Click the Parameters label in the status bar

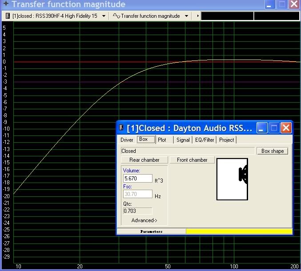click(151, 231)
